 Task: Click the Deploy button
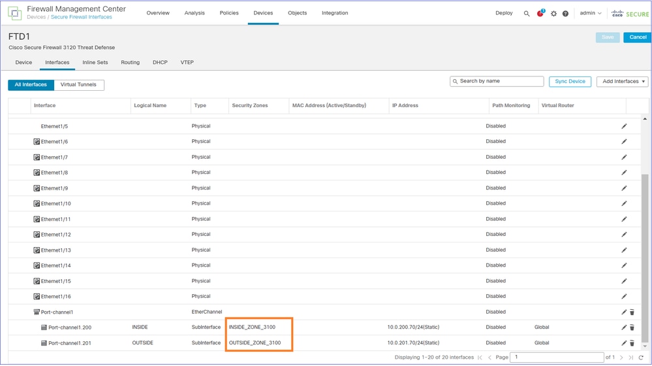point(504,13)
